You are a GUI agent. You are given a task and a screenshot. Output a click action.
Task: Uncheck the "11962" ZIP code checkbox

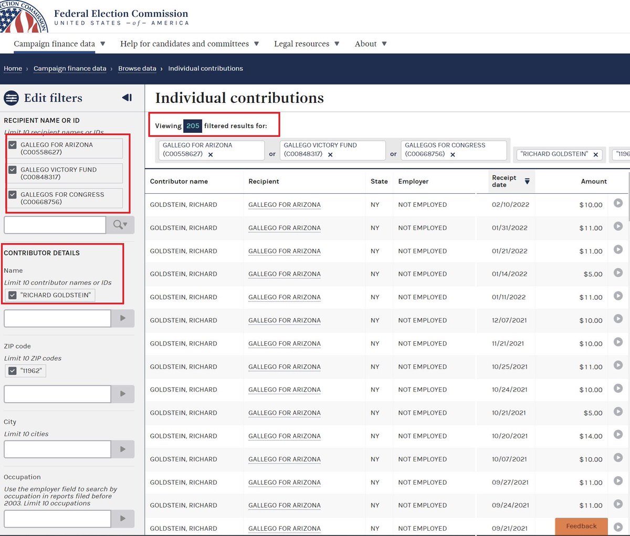13,371
